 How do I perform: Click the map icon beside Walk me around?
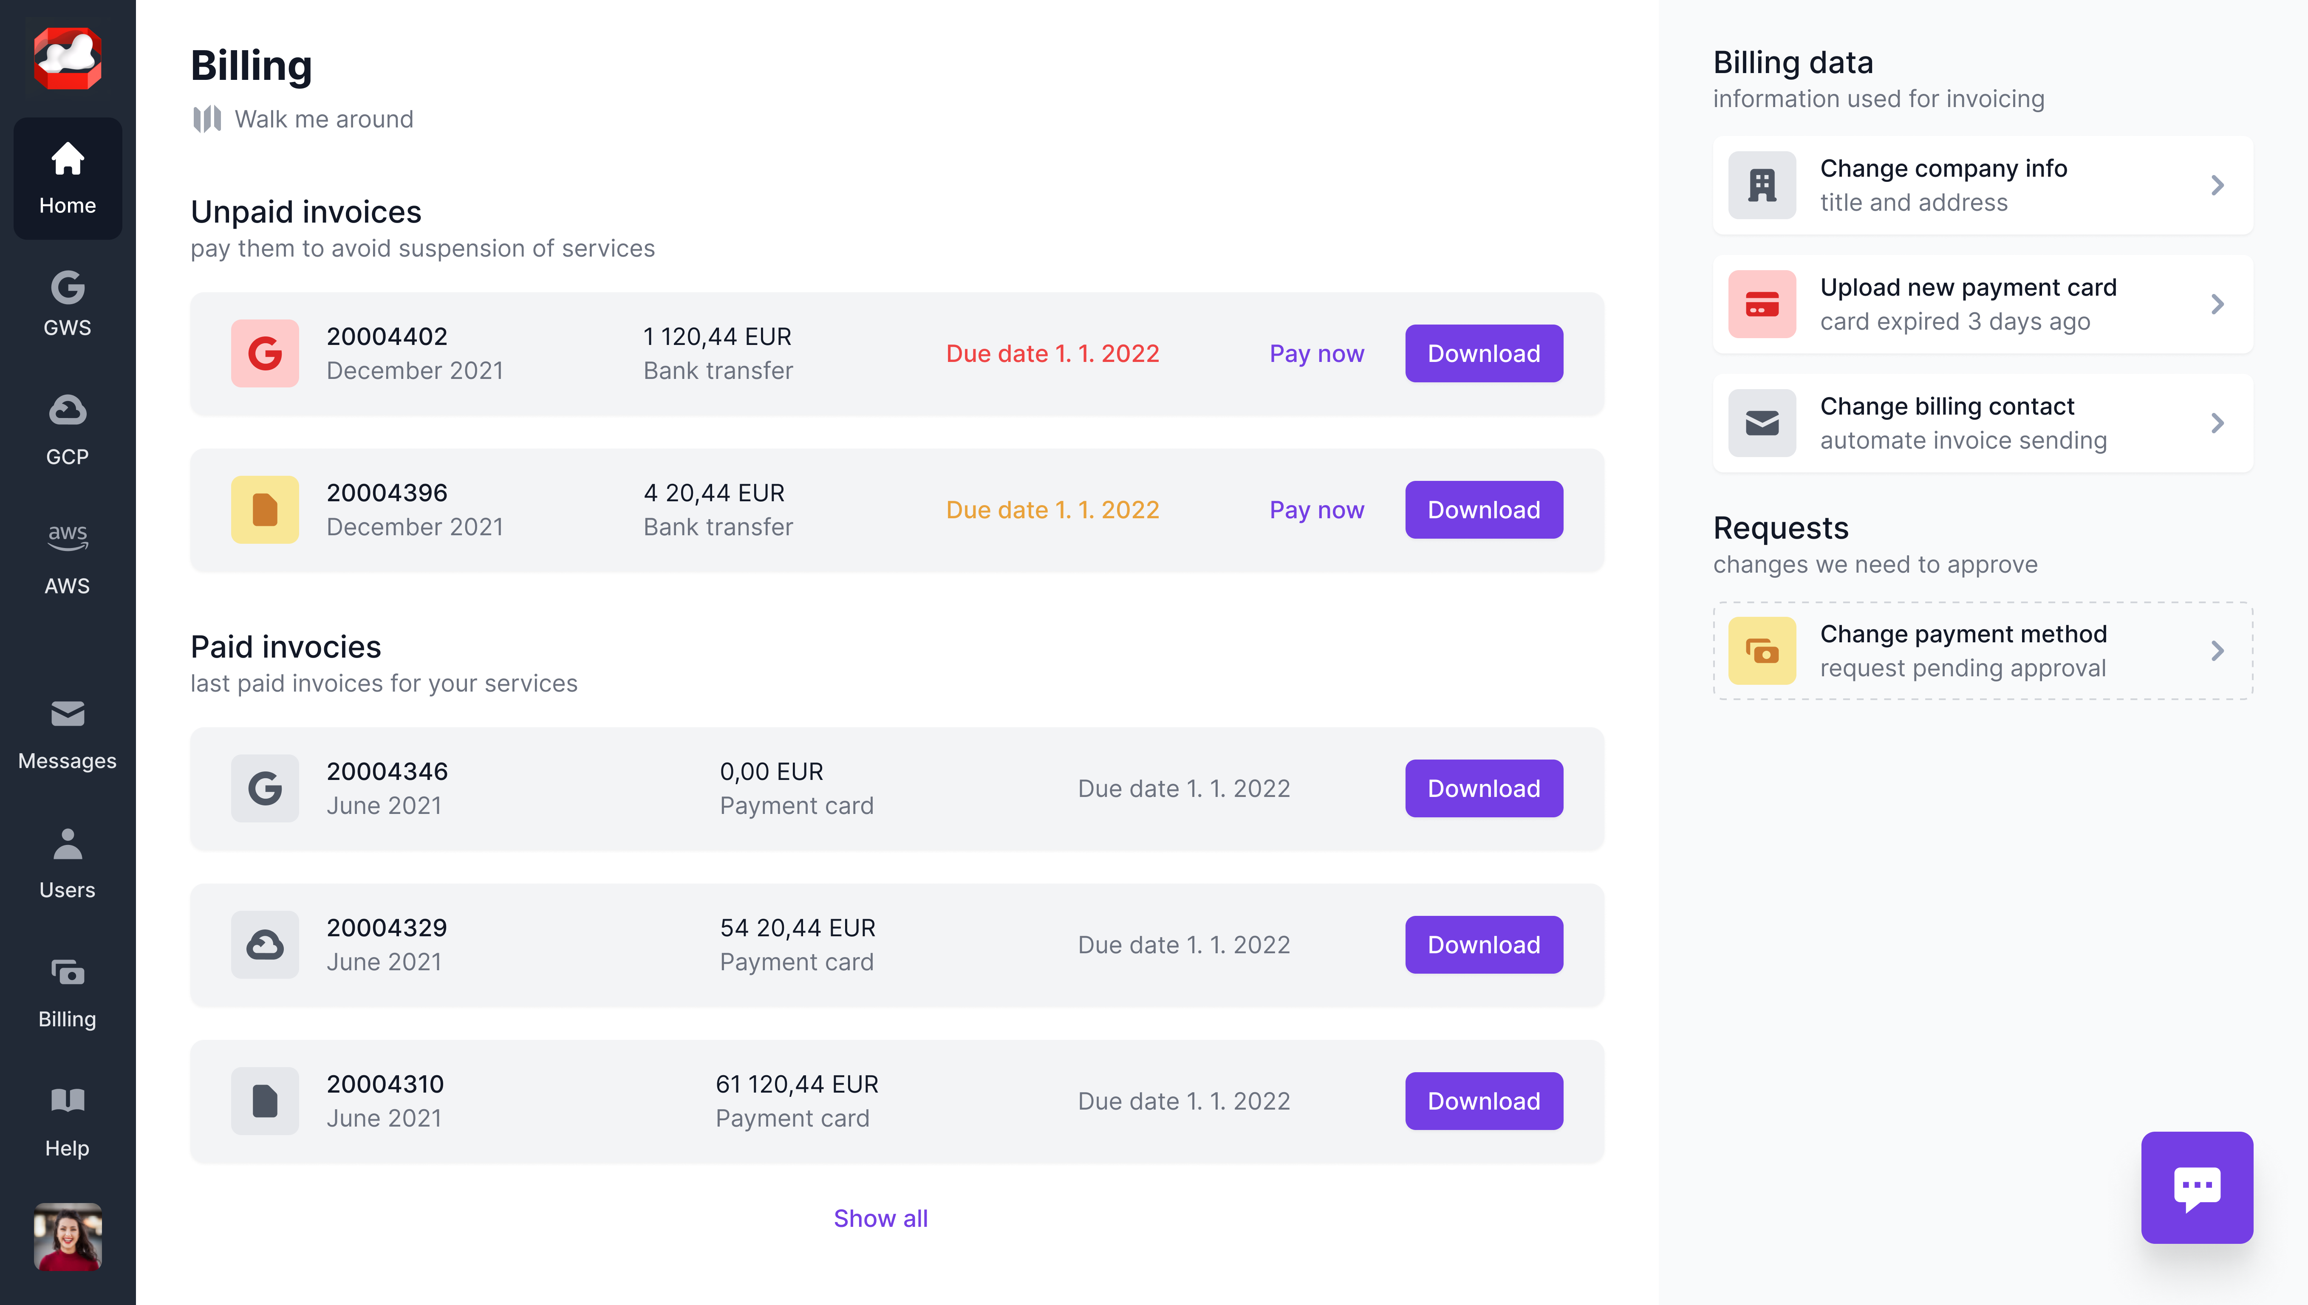point(207,119)
